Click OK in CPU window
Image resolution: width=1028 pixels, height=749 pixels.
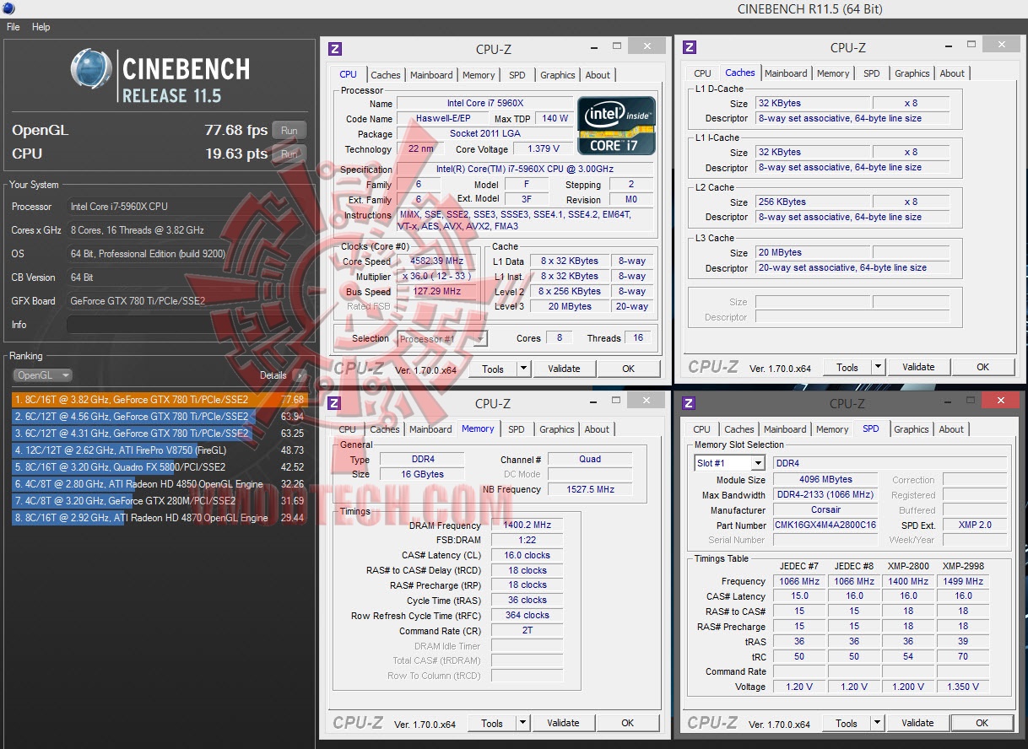628,369
